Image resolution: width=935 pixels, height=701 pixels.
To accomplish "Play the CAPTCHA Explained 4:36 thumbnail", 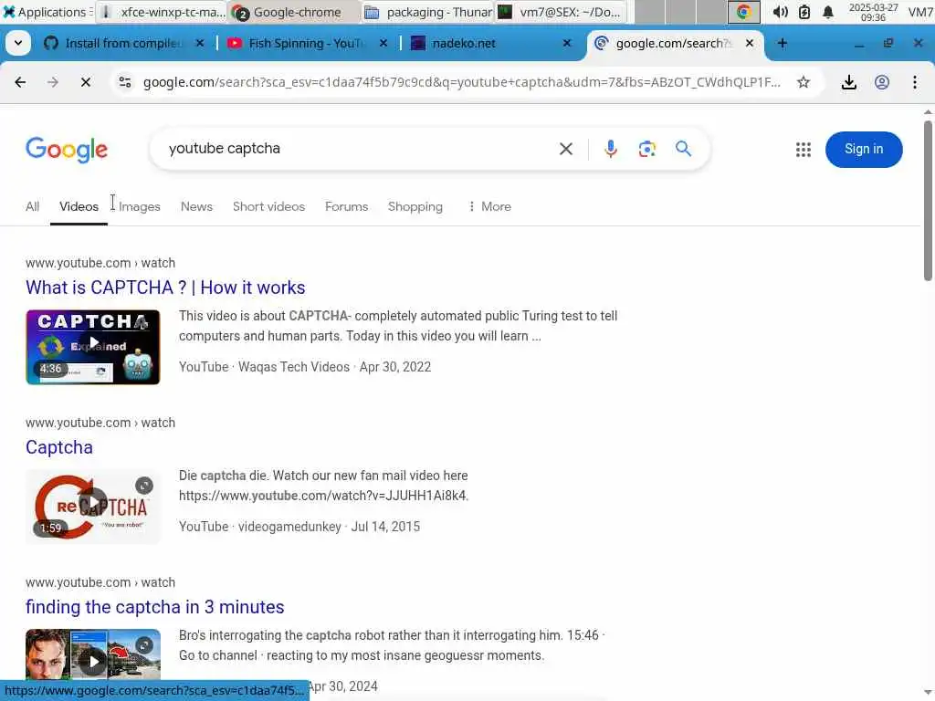I will tap(93, 347).
